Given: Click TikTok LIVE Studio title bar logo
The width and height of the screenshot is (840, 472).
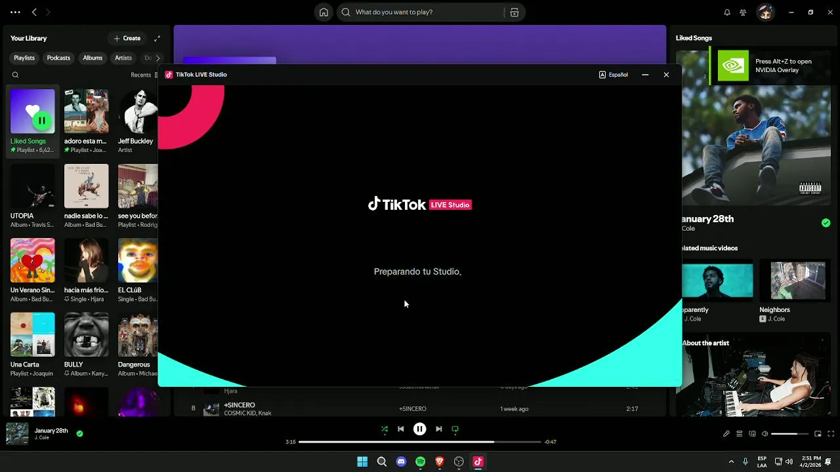Looking at the screenshot, I should 169,75.
